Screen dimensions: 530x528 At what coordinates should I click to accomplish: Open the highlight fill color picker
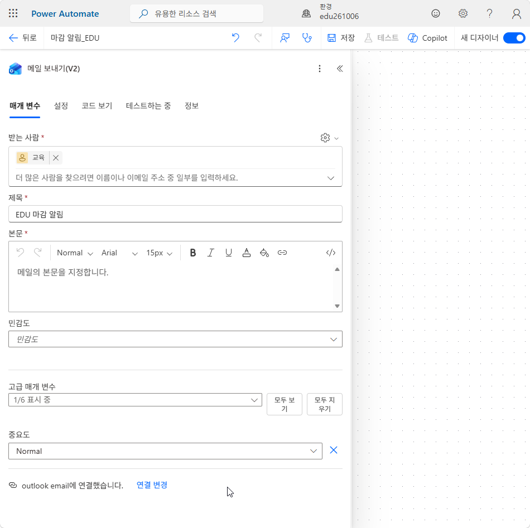pos(264,253)
